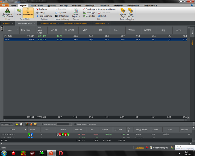Viewport: 208px width, 159px height.
Task: Open the Tournaments report tab
Action: tap(100, 24)
